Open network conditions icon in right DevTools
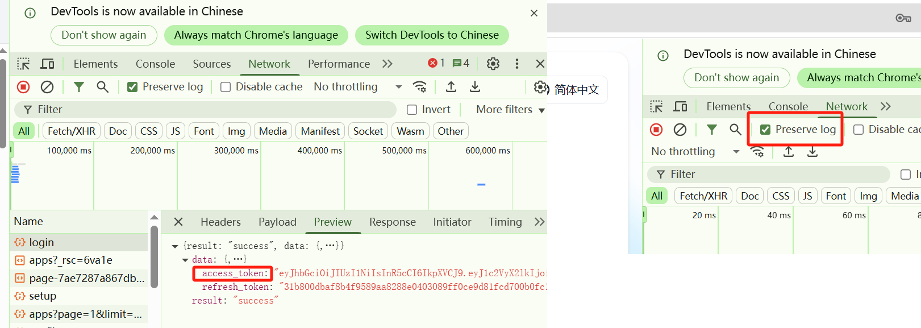 tap(757, 152)
